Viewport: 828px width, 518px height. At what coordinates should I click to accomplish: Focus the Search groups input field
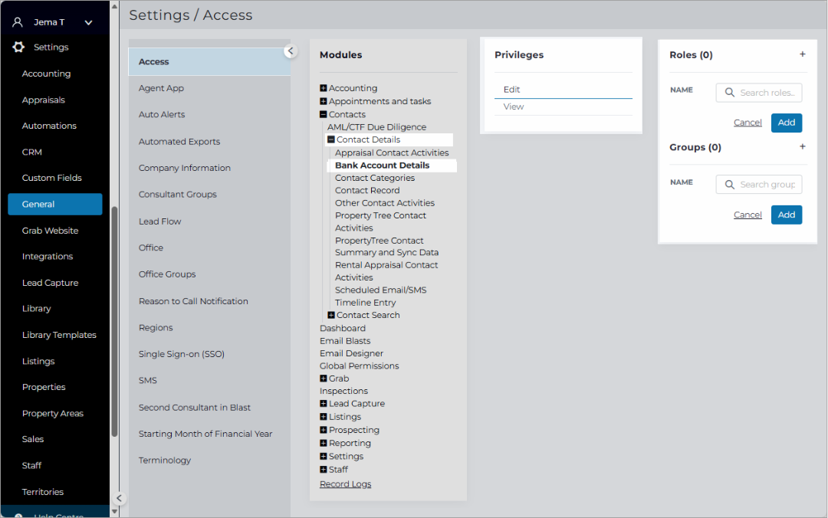pyautogui.click(x=759, y=184)
